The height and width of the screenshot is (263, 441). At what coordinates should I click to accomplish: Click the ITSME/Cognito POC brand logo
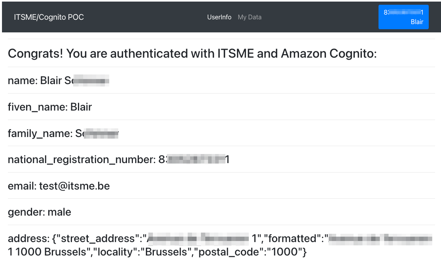49,17
